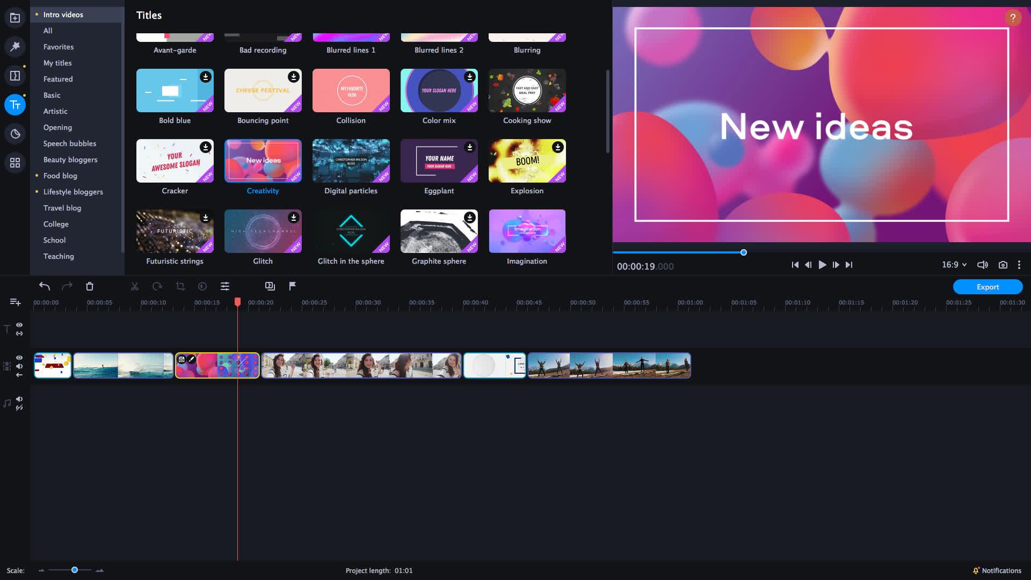1031x580 pixels.
Task: Open the preview three-dot options menu
Action: click(1019, 265)
